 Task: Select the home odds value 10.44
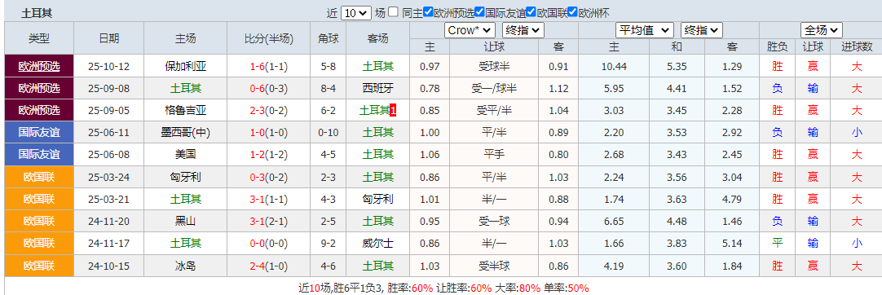click(x=614, y=66)
